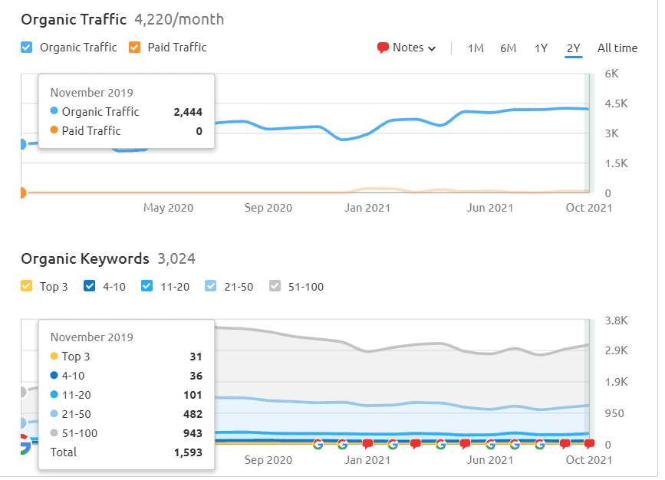Click the Sep 2020 label on the traffic chart

(x=268, y=208)
